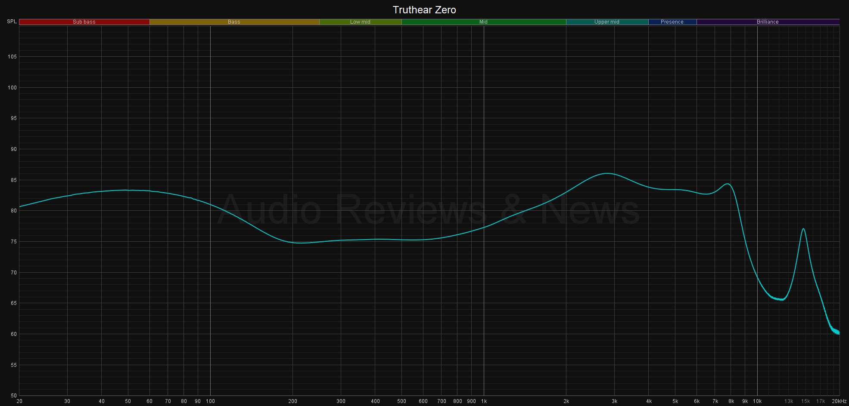Screen dimensions: 849x406
Task: Click the SPL axis label
Action: 12,22
